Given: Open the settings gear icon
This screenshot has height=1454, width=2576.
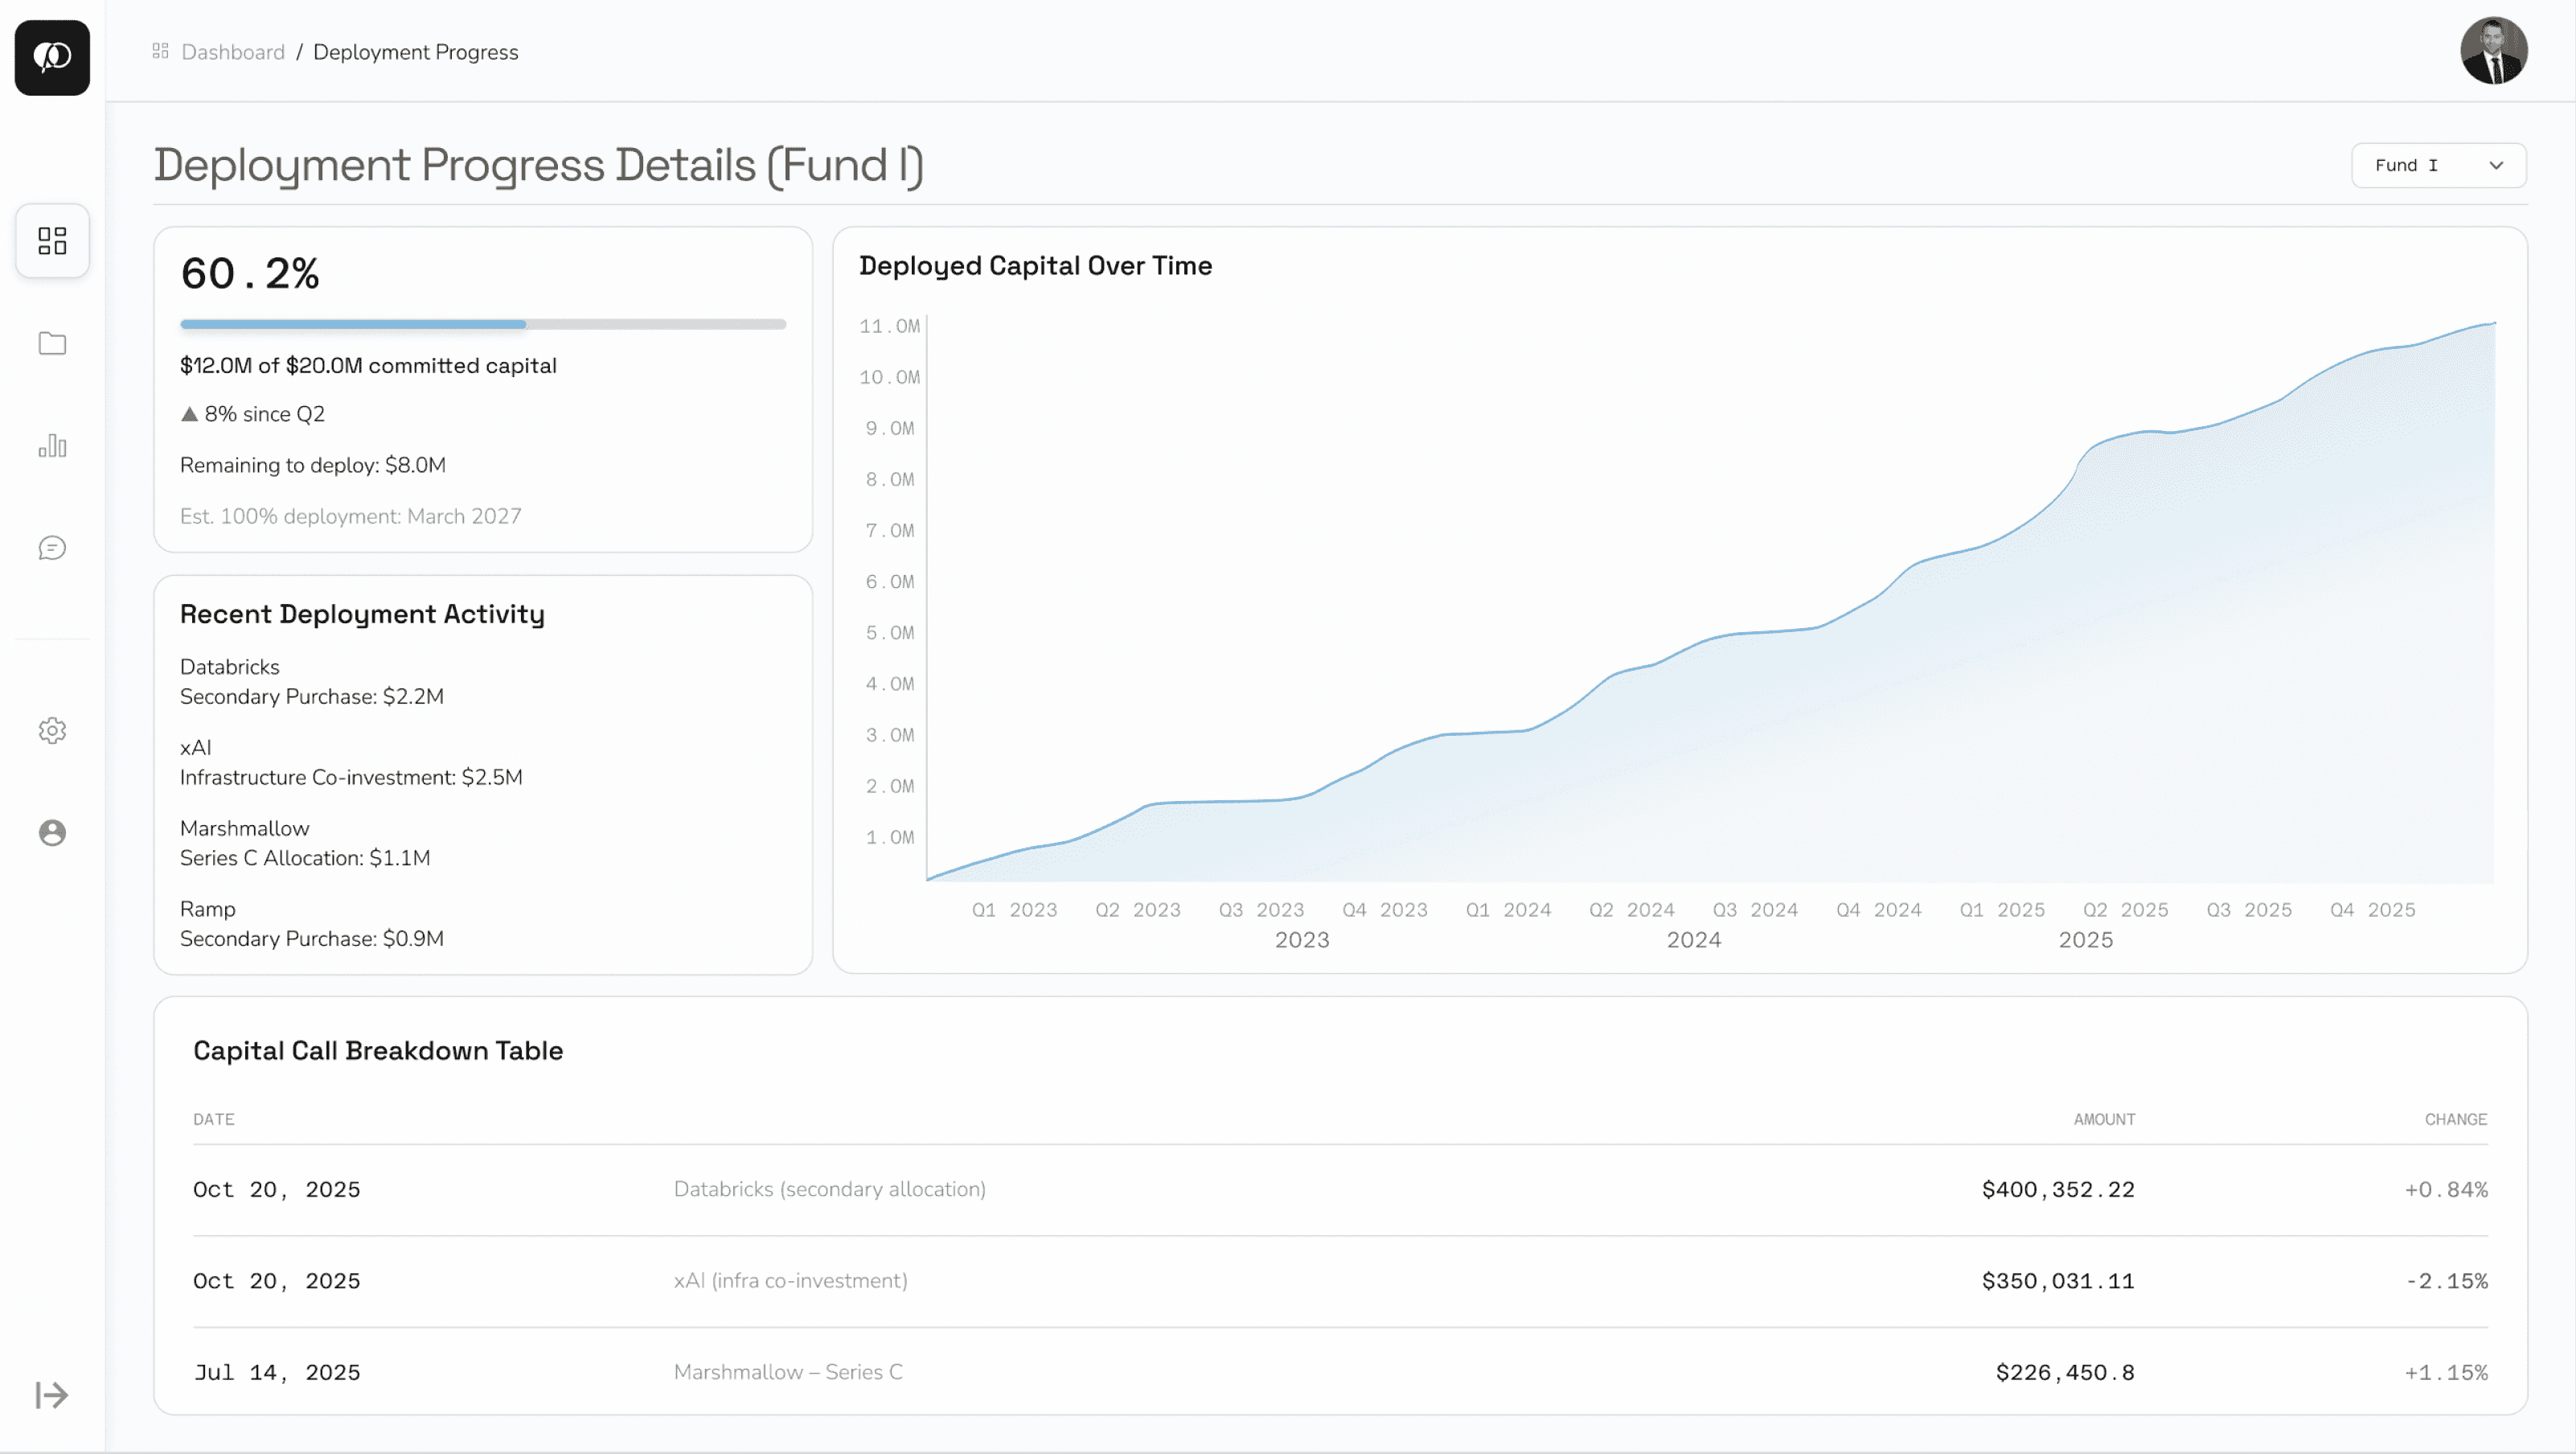Looking at the screenshot, I should pos(52,731).
